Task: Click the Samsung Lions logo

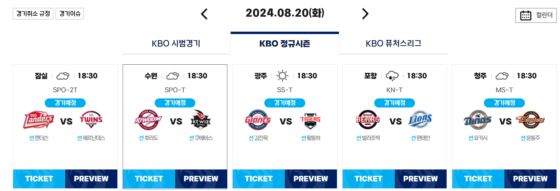Action: pyautogui.click(x=420, y=120)
